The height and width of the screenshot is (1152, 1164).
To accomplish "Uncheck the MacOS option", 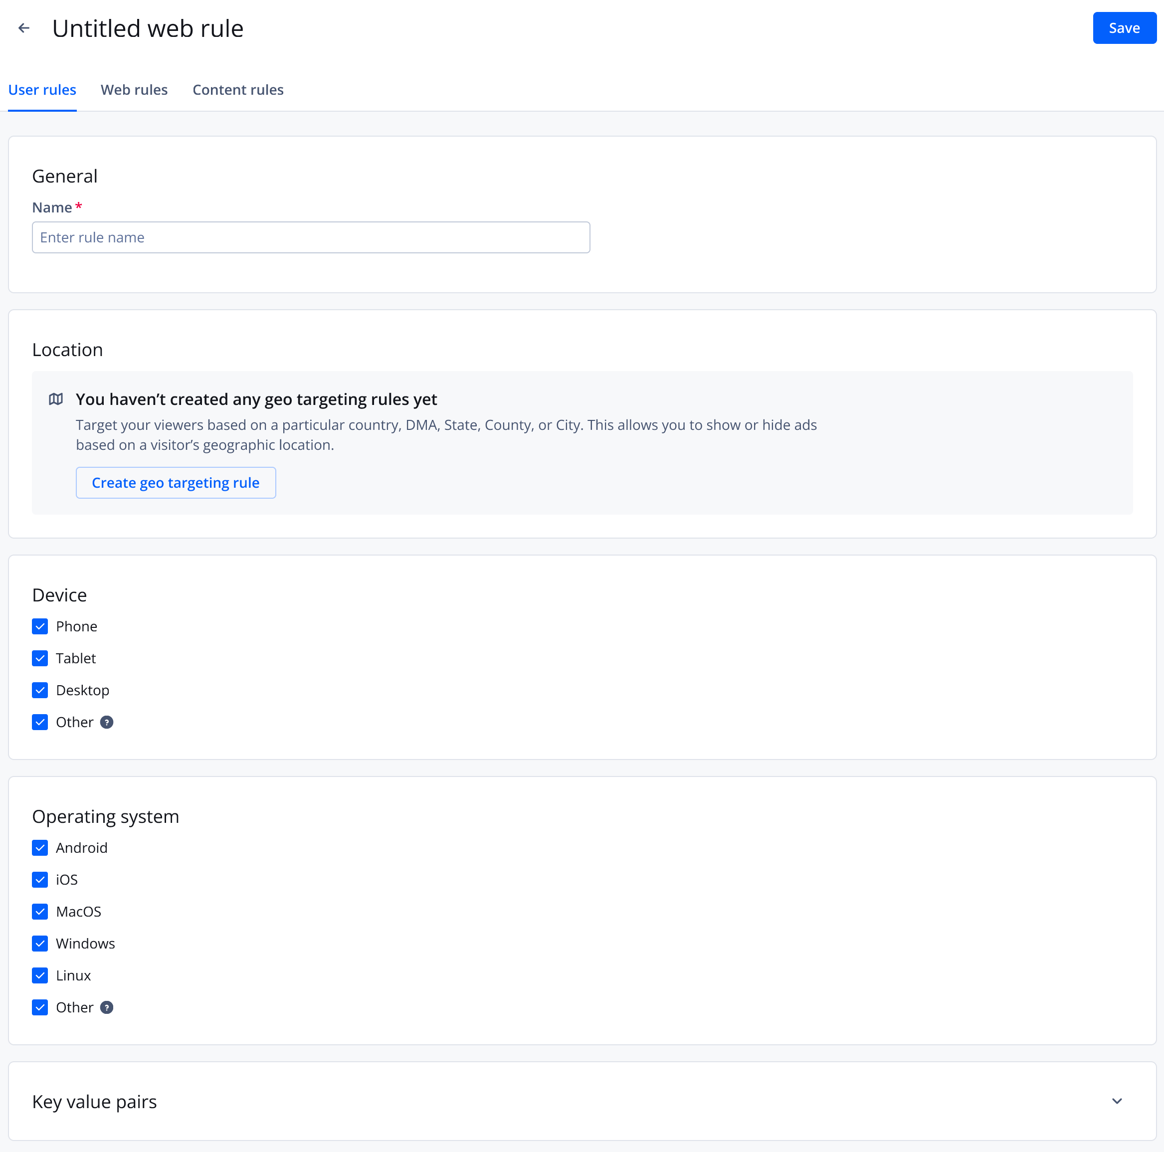I will 40,912.
